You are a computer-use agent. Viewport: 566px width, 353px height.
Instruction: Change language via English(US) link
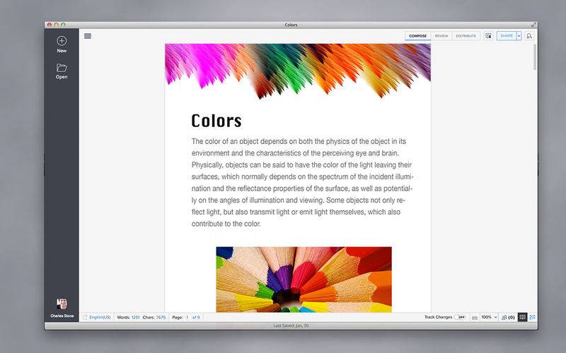pos(100,317)
